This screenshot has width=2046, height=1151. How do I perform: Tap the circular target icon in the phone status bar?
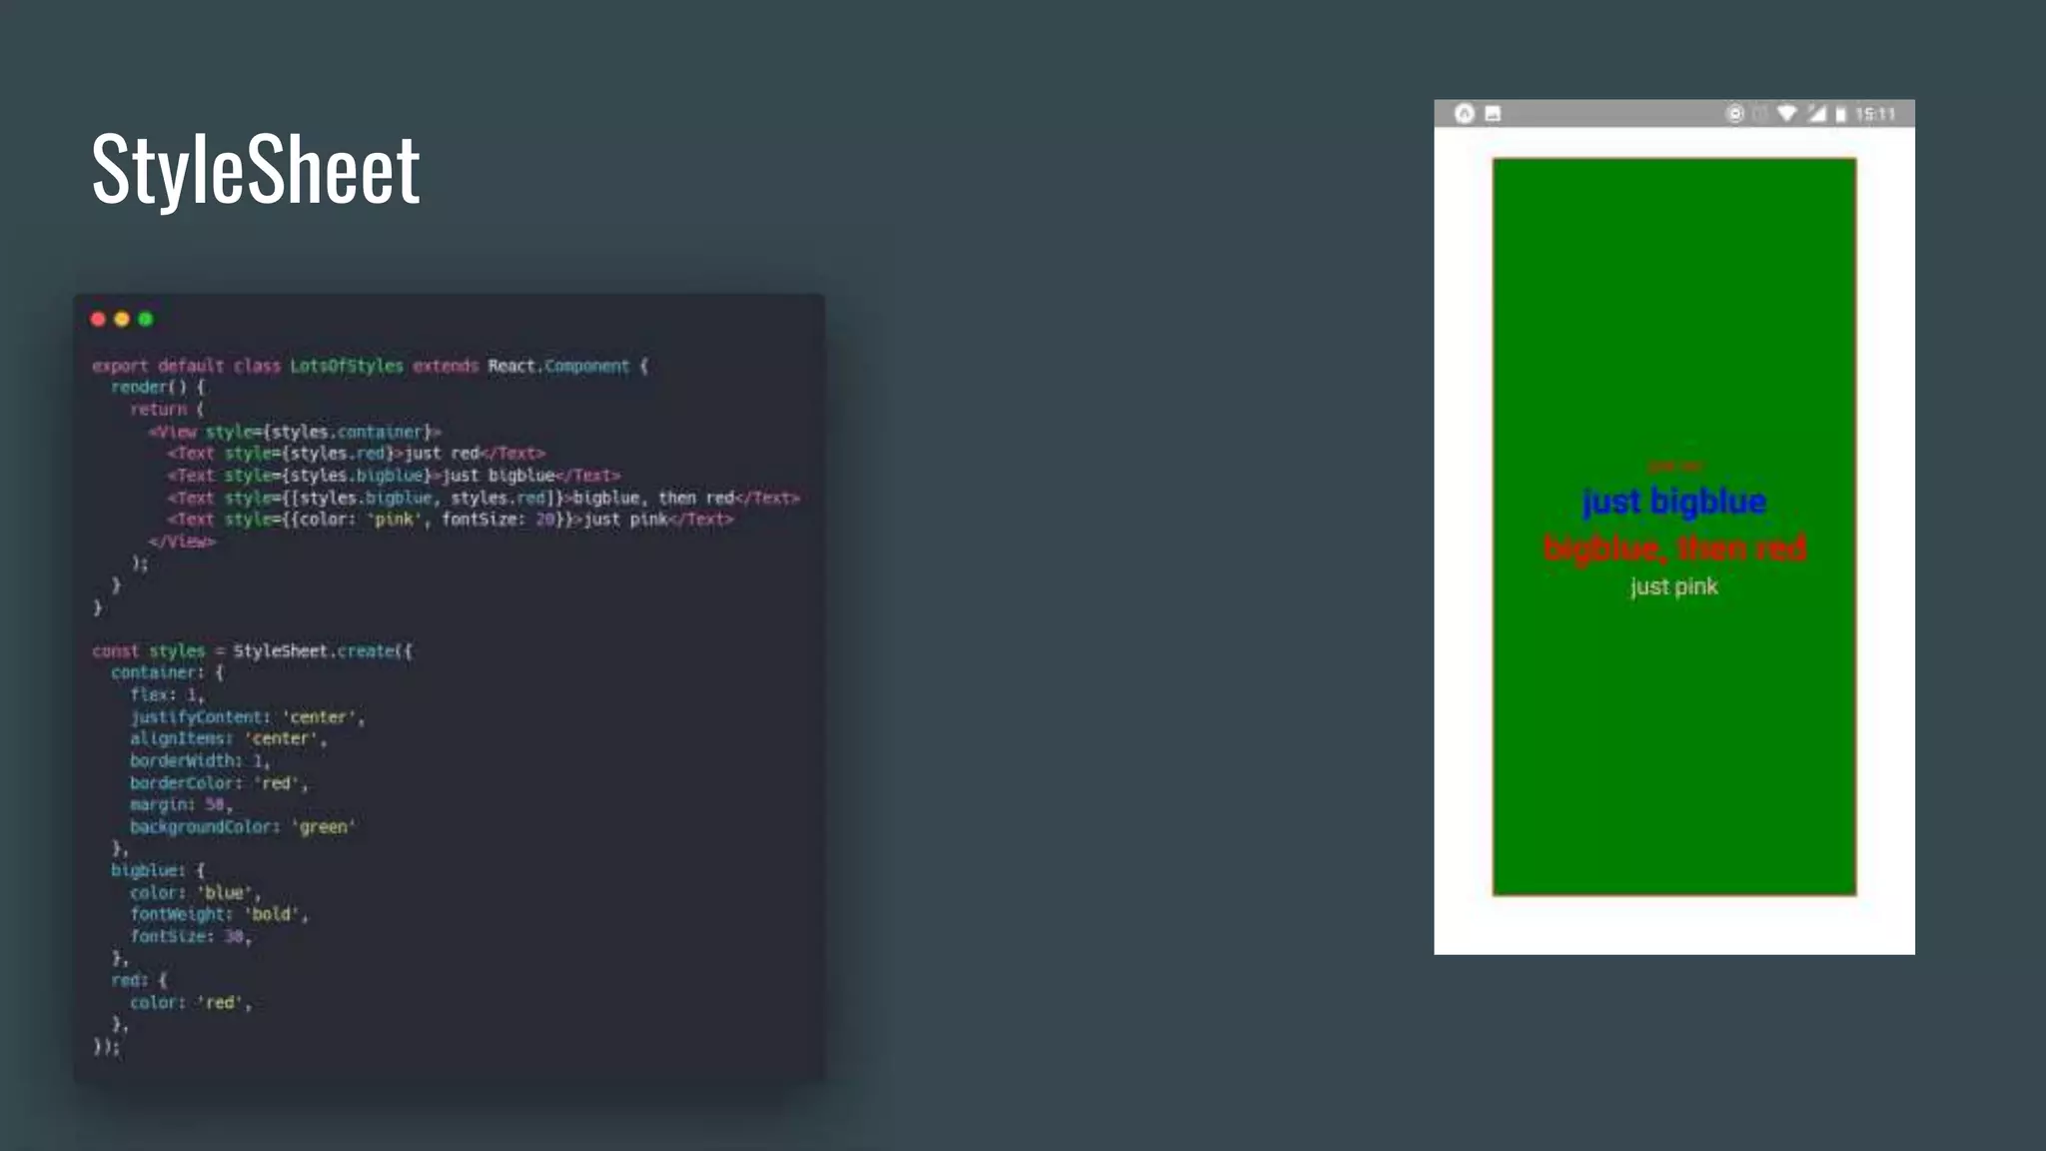click(1735, 114)
